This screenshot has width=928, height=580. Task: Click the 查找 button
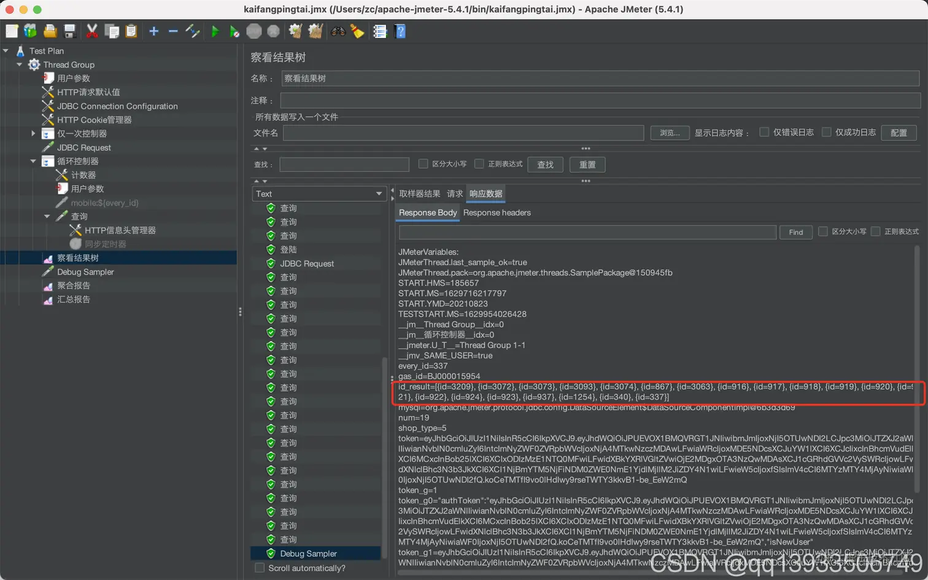click(x=546, y=164)
